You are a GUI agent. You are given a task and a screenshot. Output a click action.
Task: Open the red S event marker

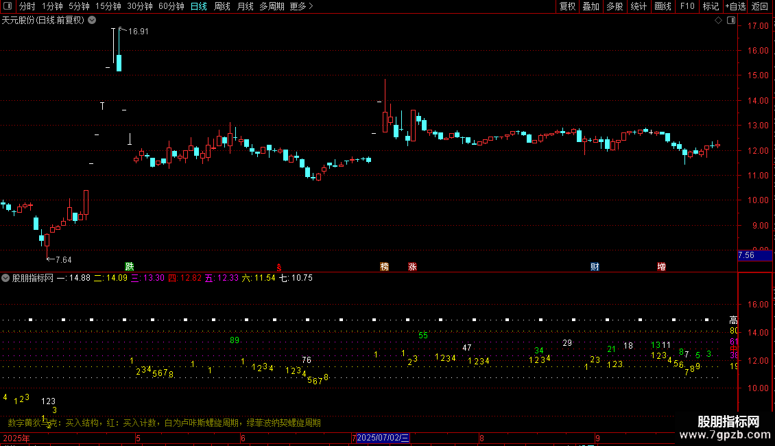pyautogui.click(x=278, y=267)
